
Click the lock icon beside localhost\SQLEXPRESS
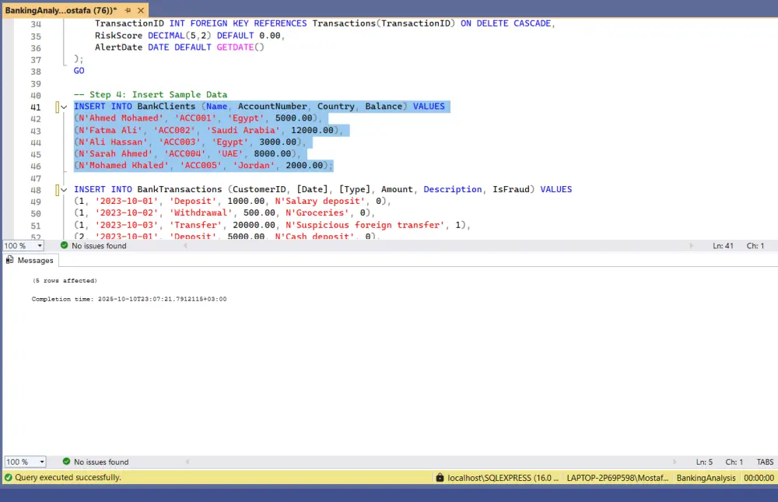point(440,478)
